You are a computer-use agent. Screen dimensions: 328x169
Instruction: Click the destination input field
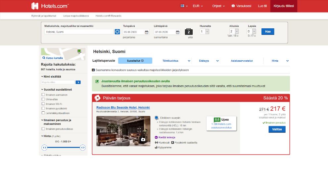pyautogui.click(x=79, y=32)
